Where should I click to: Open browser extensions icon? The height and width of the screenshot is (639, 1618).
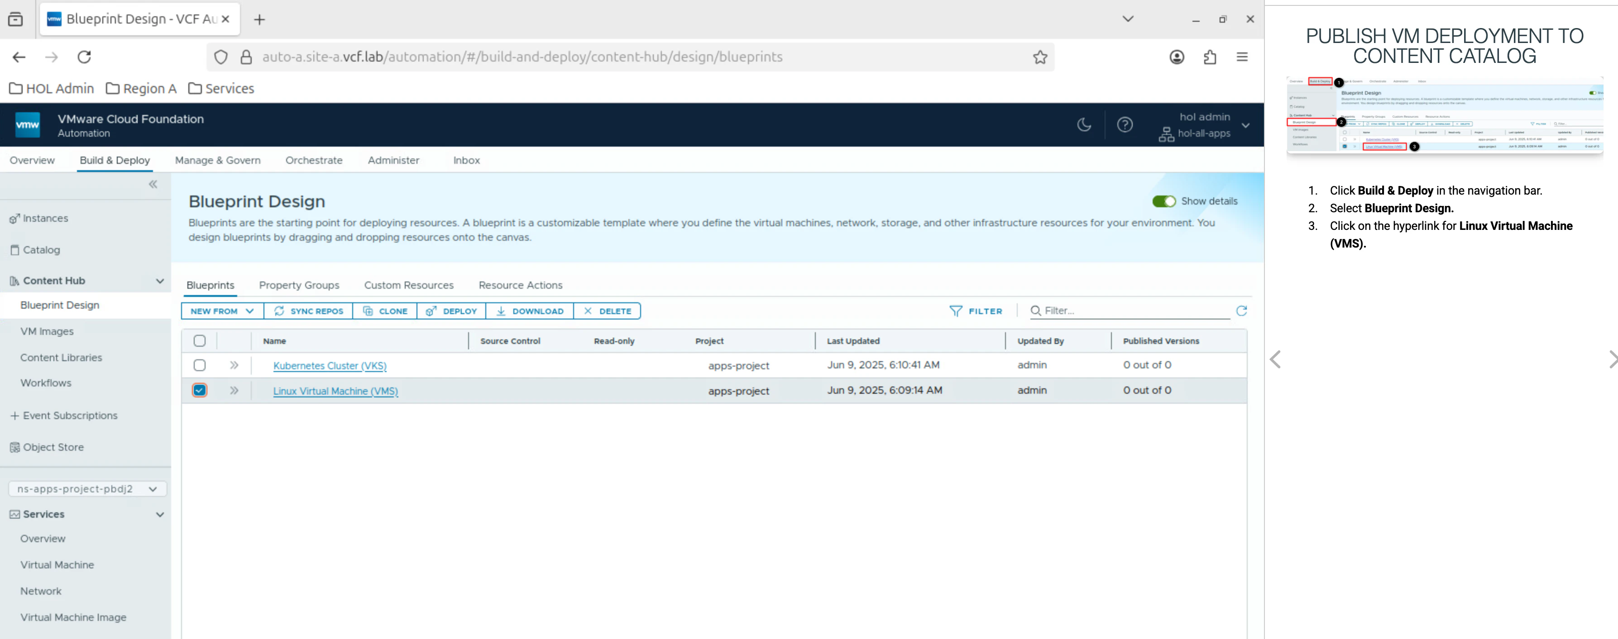click(x=1210, y=57)
